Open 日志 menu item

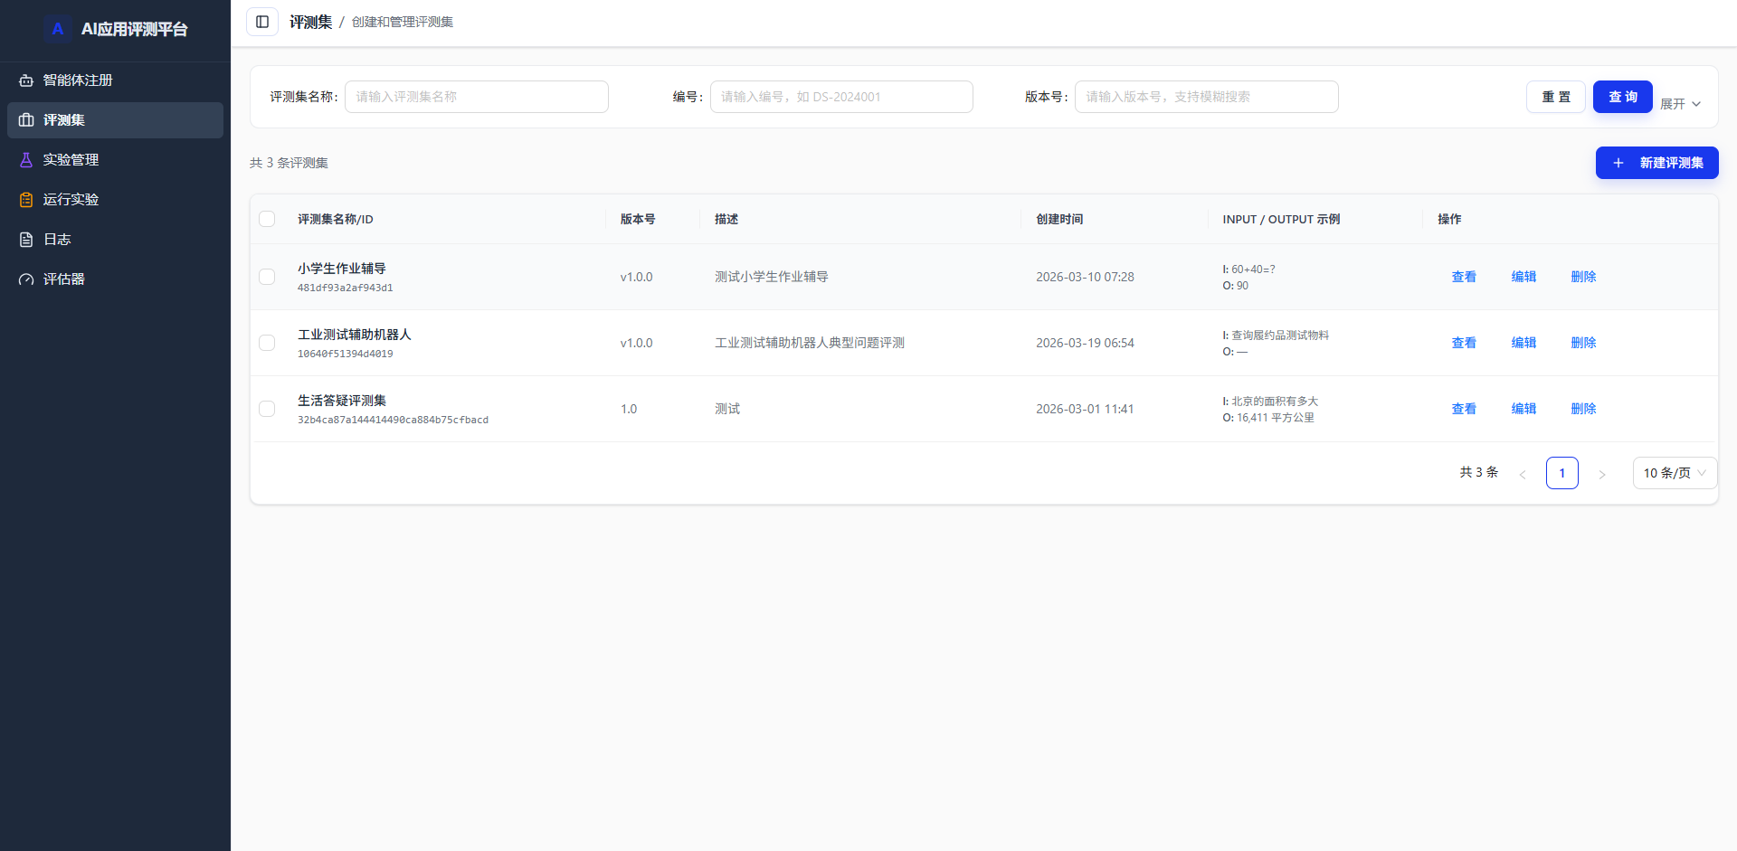pos(115,240)
